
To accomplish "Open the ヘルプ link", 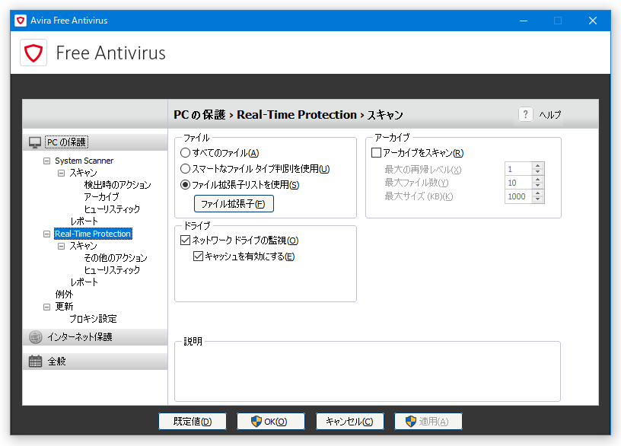I will point(550,115).
